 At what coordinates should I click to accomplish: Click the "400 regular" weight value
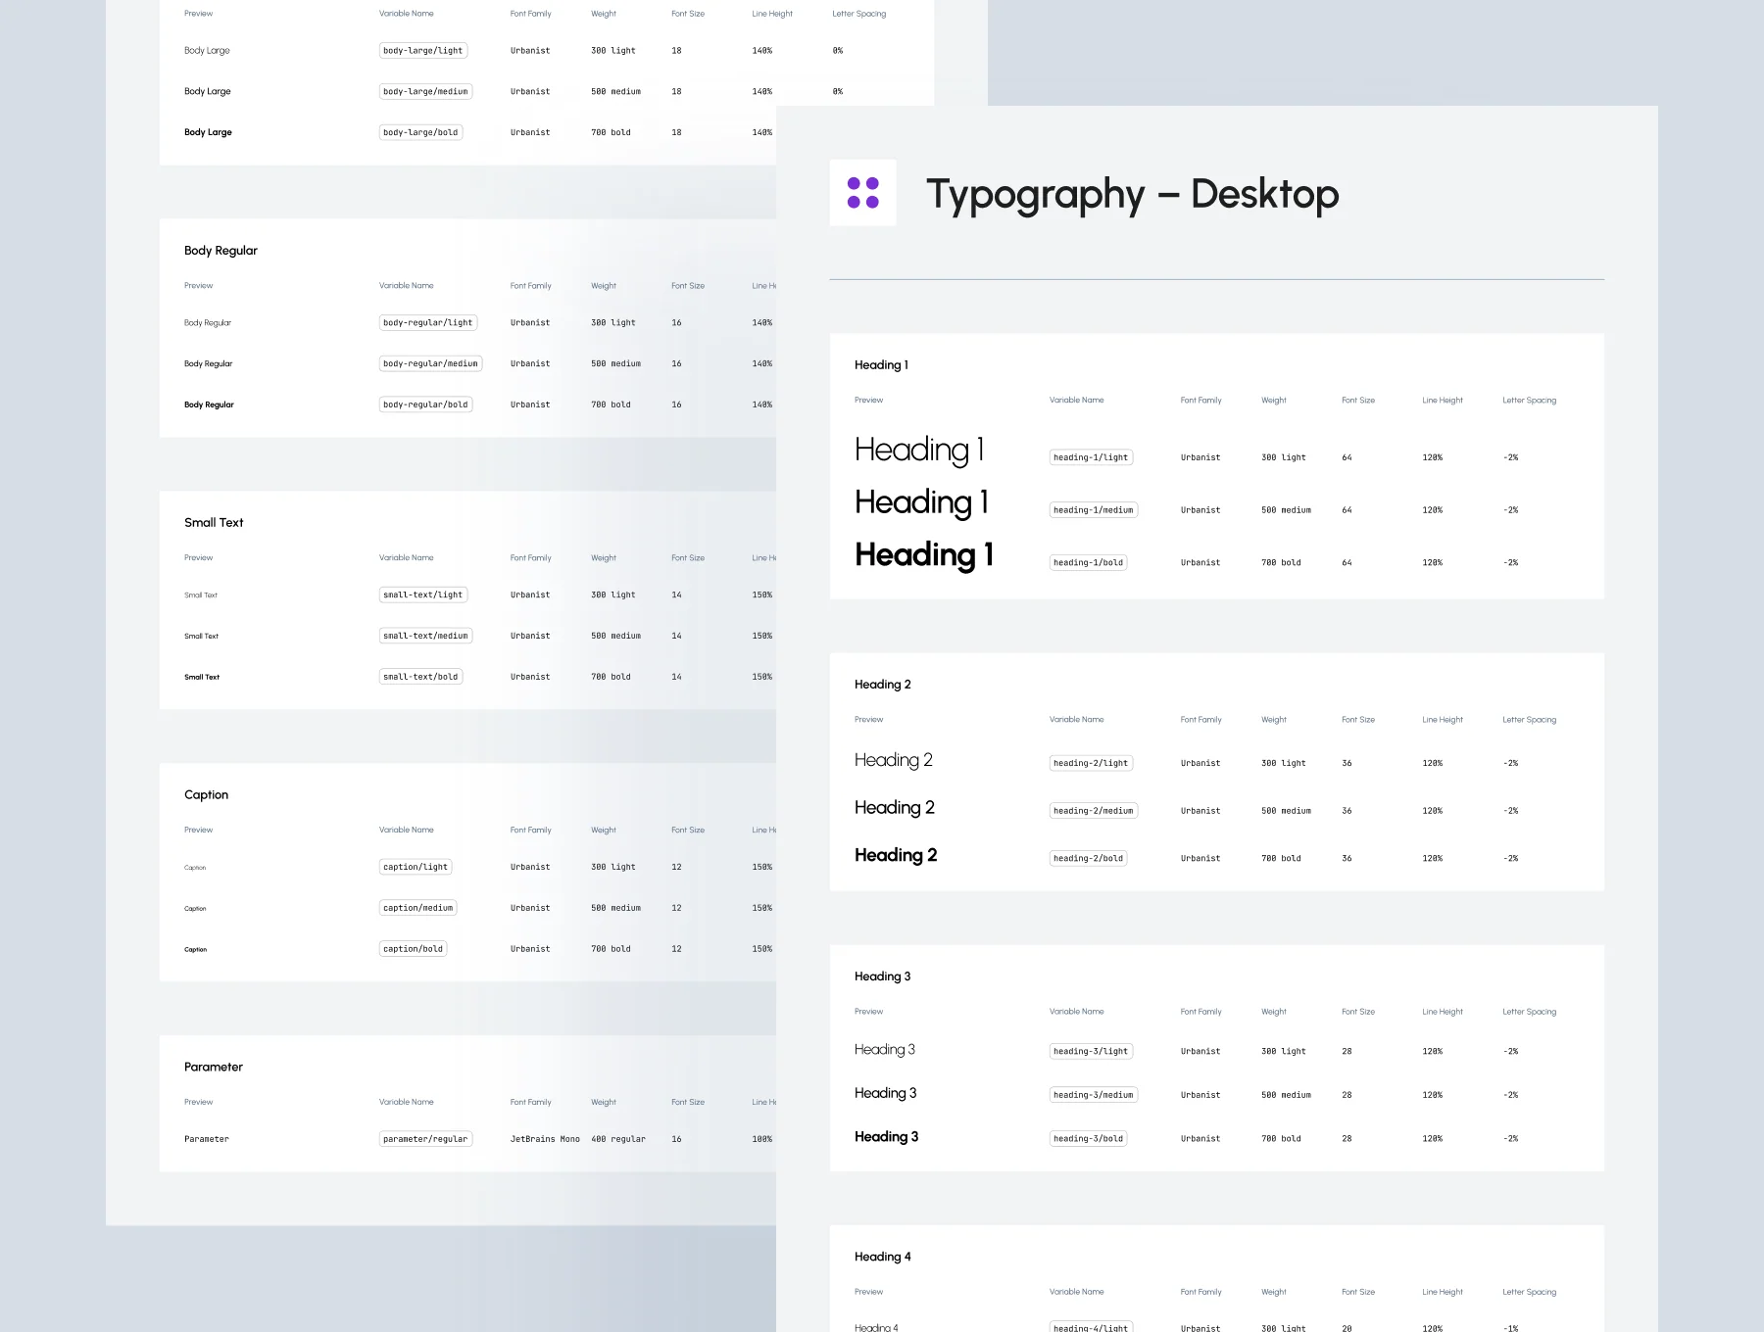point(618,1140)
